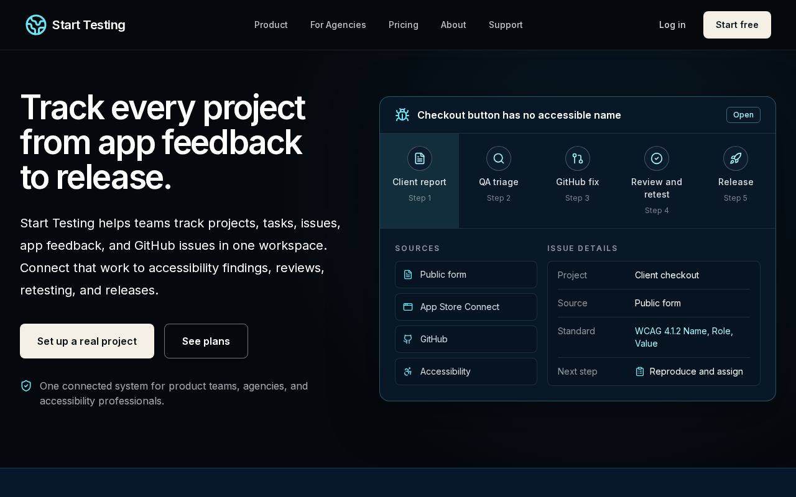
Task: Click the See plans button
Action: (206, 341)
